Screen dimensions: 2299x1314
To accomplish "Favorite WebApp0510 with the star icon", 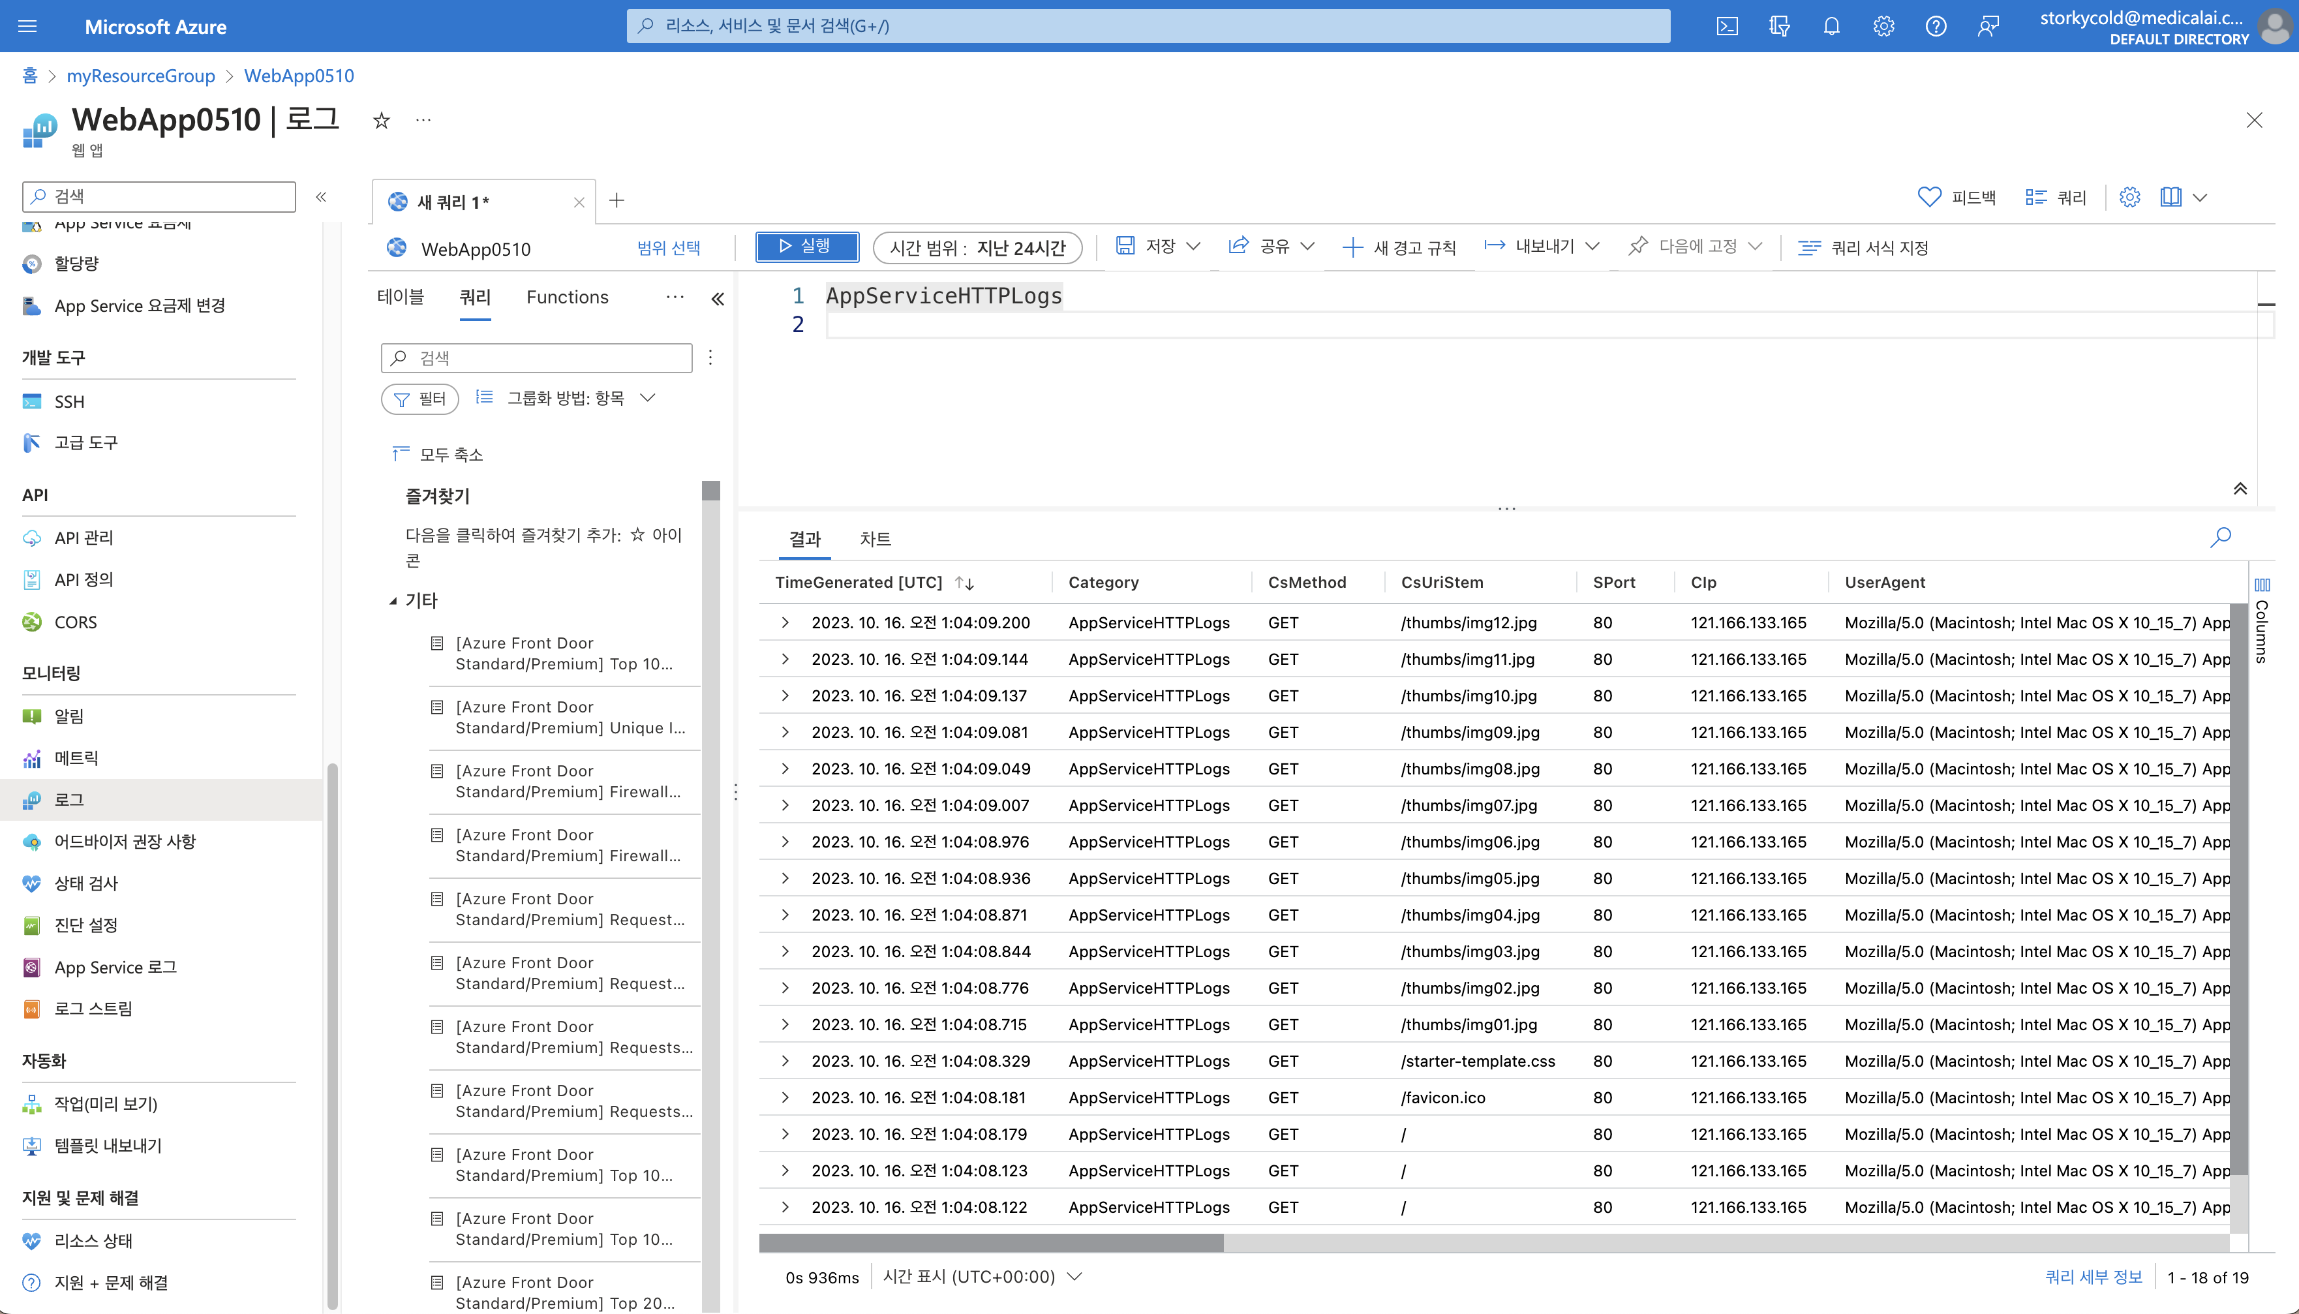I will point(381,121).
